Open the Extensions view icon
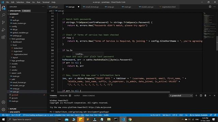 (3, 37)
